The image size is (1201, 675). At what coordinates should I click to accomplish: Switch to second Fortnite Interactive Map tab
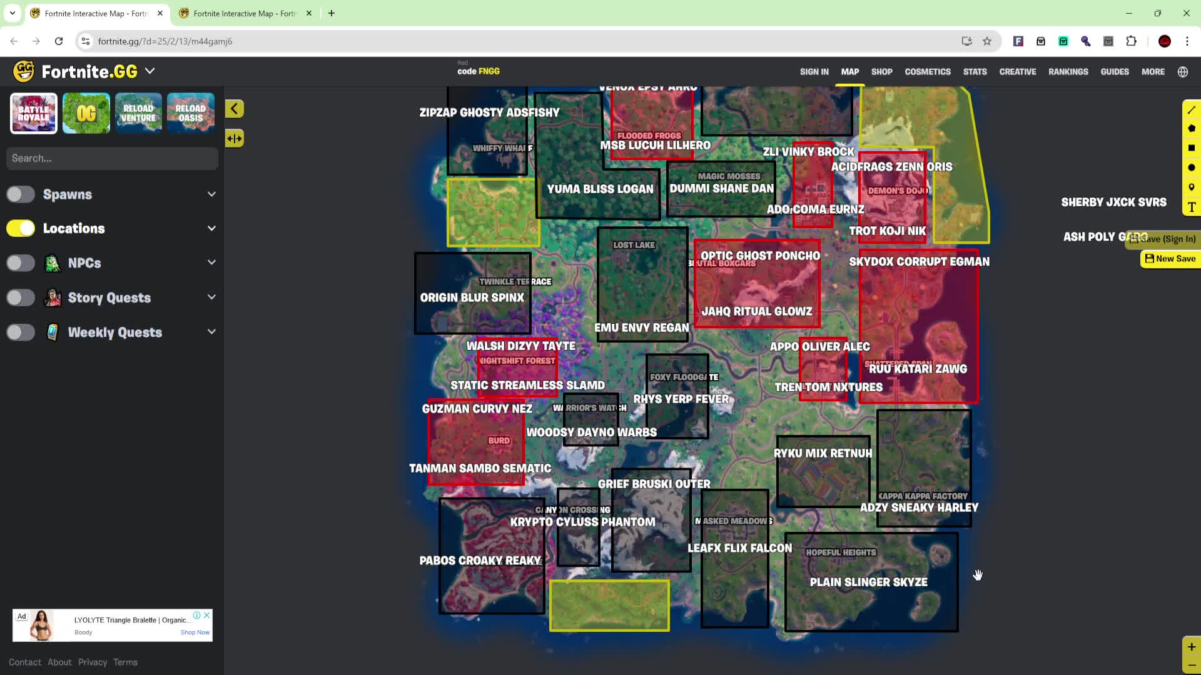[x=244, y=13]
